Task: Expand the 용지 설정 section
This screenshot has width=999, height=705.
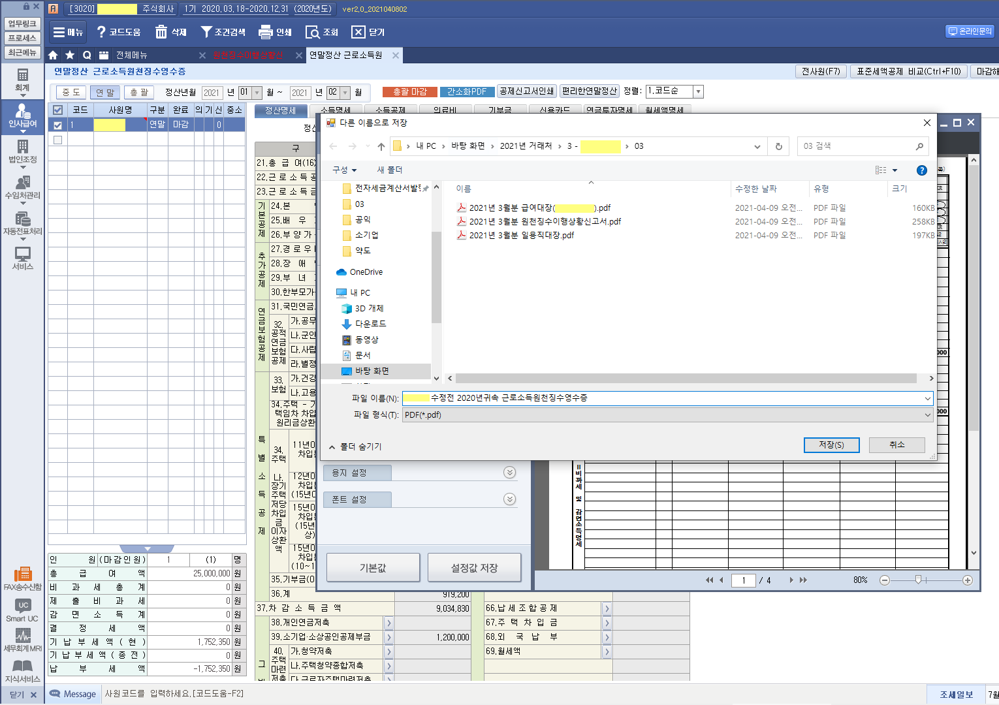Action: [x=510, y=473]
